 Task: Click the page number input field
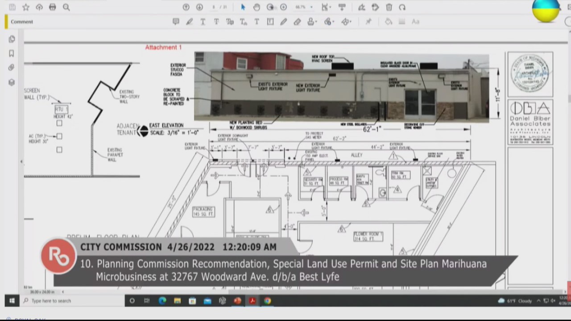click(x=215, y=7)
